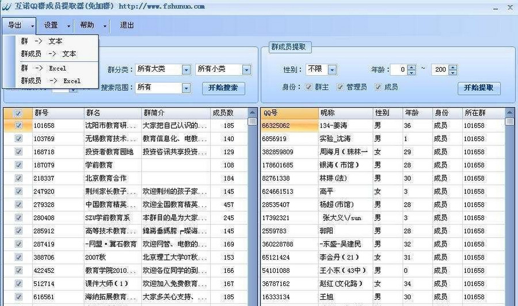The width and height of the screenshot is (518, 306).
Task: Toggle the 群主 identity checkbox
Action: click(308, 87)
